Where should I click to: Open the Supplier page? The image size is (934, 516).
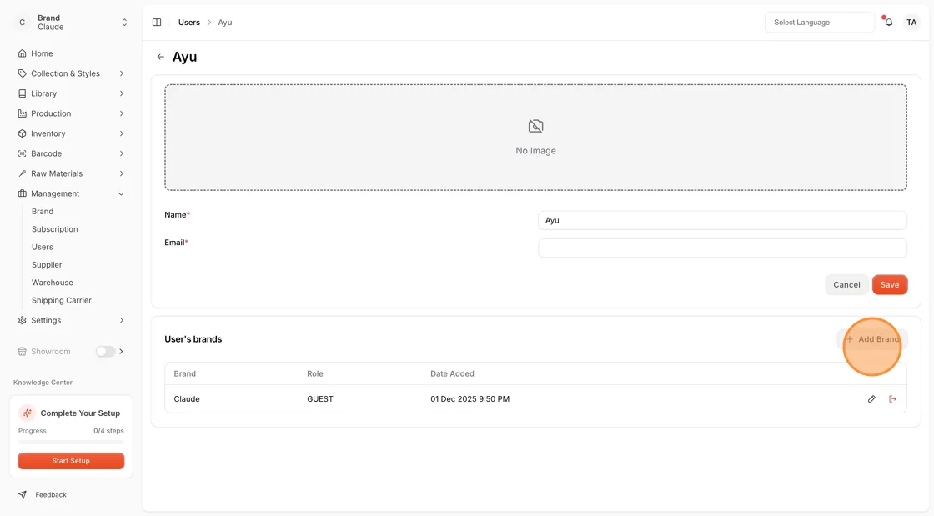(47, 265)
